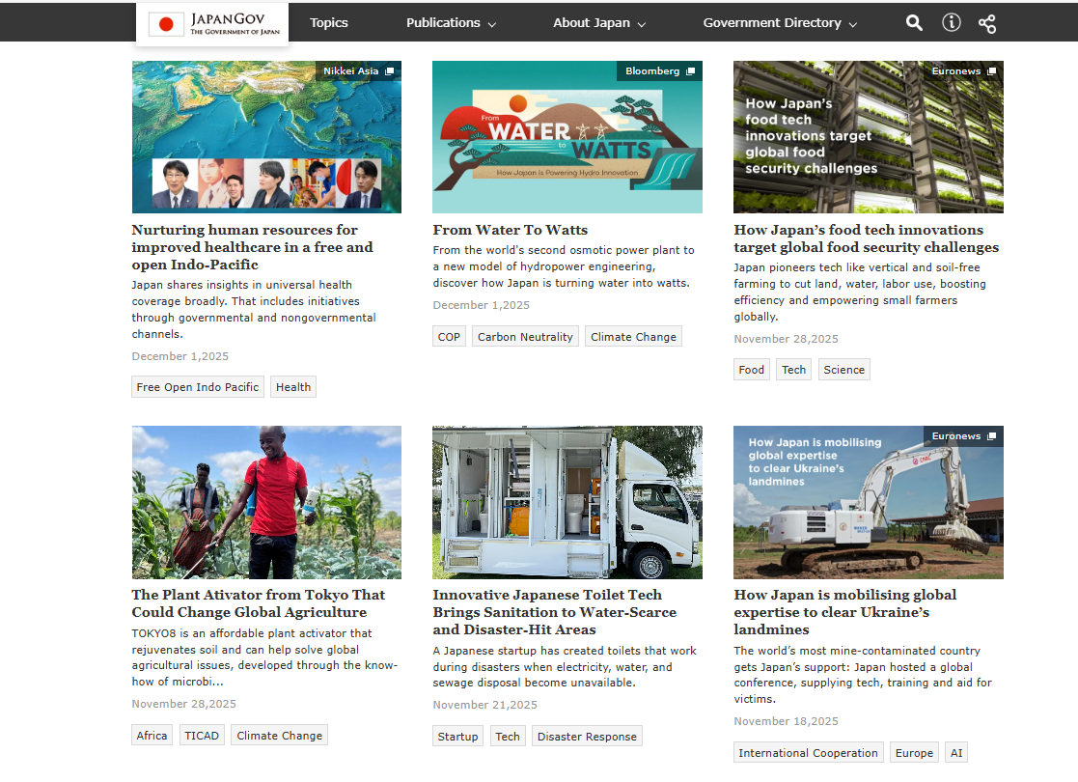Open Government Directory dropdown menu
Screen dimensions: 1078x782
coord(780,23)
